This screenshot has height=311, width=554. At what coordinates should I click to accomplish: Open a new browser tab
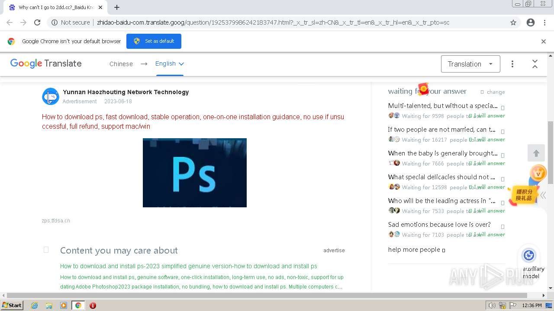pos(117,7)
